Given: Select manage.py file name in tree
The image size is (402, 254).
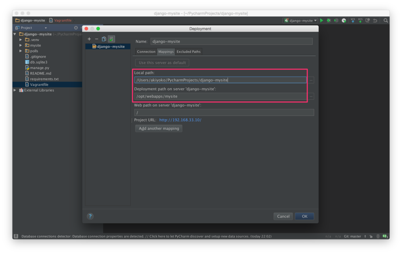Looking at the screenshot, I should tap(40, 67).
